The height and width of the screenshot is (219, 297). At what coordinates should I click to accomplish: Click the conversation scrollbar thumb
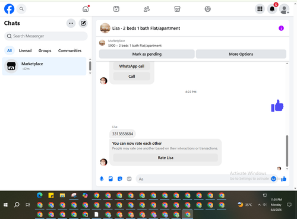tap(287, 151)
